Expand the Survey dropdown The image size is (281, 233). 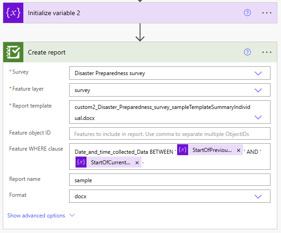tap(258, 73)
